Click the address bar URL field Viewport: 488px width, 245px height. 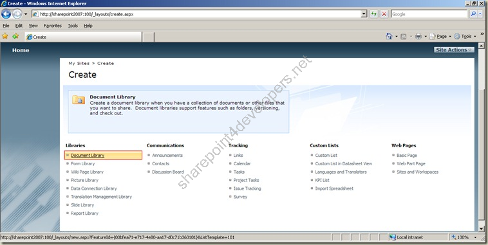pyautogui.click(x=196, y=14)
